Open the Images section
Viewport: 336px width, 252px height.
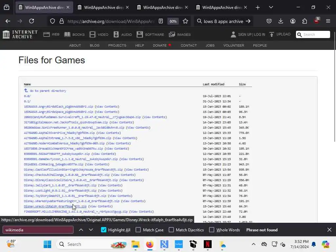click(179, 34)
